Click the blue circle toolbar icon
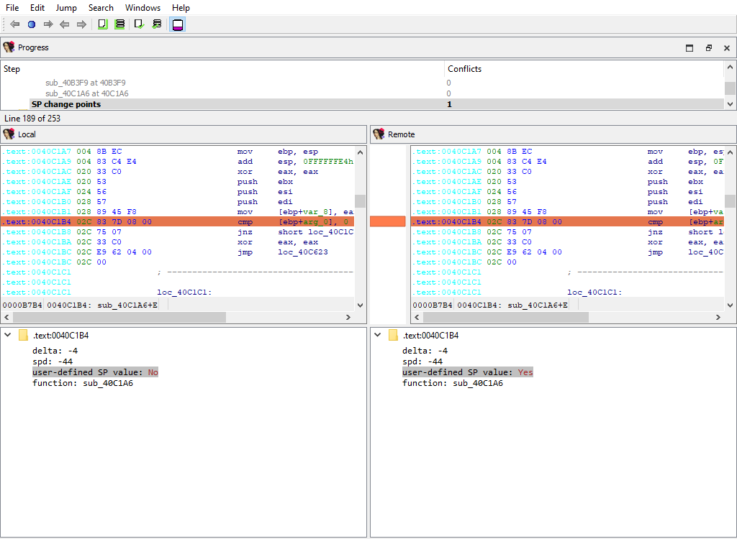The width and height of the screenshot is (737, 539). pyautogui.click(x=32, y=24)
